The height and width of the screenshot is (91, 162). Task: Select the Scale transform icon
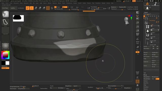click(40, 8)
